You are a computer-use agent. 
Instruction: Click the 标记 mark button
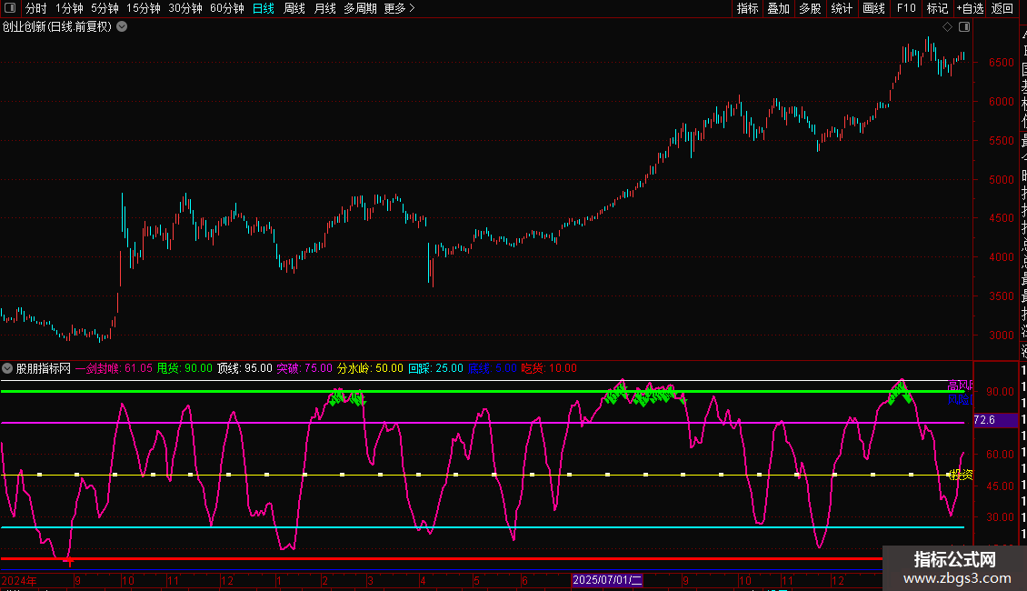click(x=937, y=8)
